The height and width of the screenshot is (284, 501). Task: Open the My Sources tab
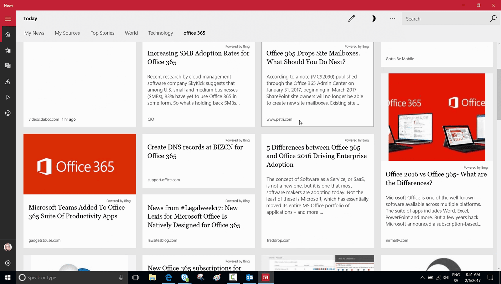[x=67, y=33]
